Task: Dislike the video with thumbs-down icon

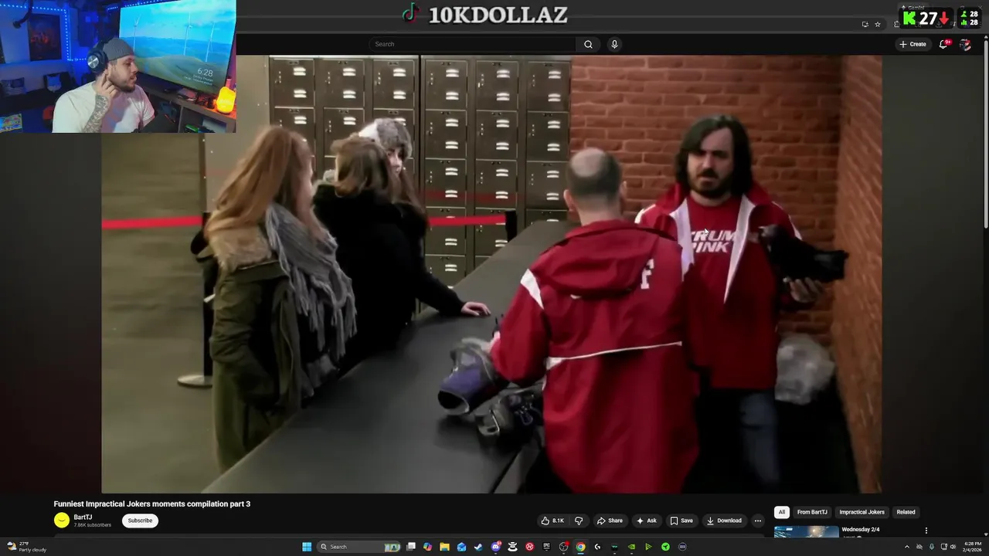Action: (579, 520)
